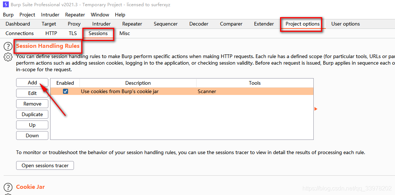The height and width of the screenshot is (195, 395).
Task: Click Add to create session rule
Action: pyautogui.click(x=32, y=83)
